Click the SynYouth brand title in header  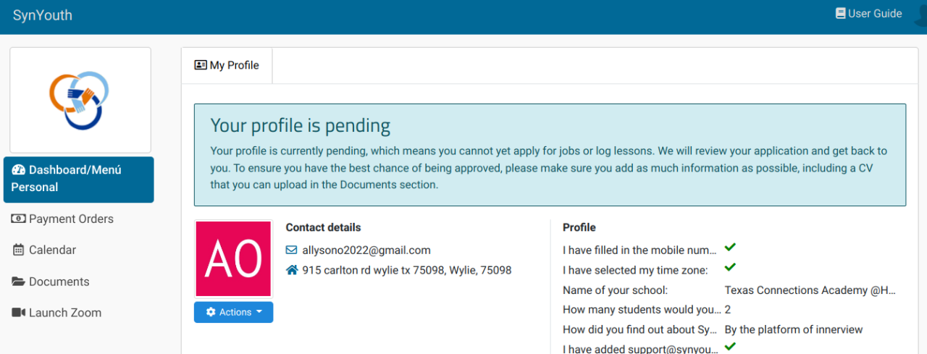(43, 15)
